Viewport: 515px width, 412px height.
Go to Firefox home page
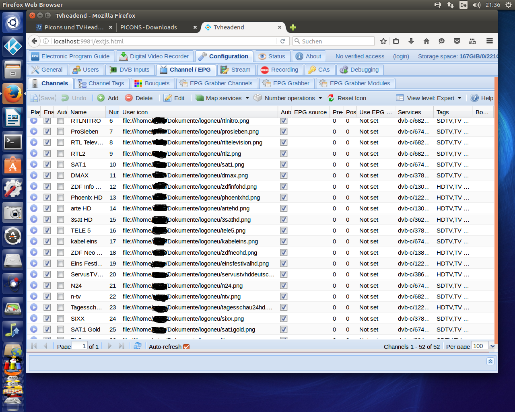click(x=426, y=41)
